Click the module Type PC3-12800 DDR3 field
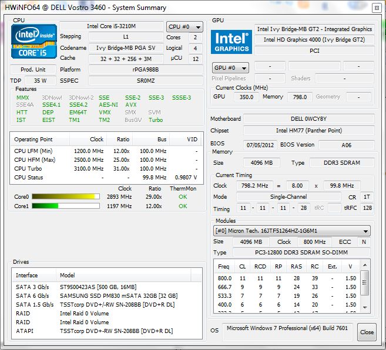386x350 pixels. [x=301, y=253]
